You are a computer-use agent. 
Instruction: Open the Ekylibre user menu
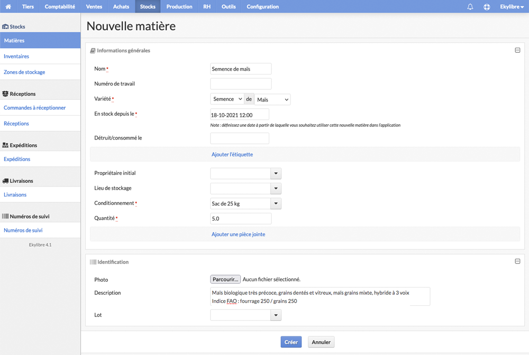click(x=512, y=6)
